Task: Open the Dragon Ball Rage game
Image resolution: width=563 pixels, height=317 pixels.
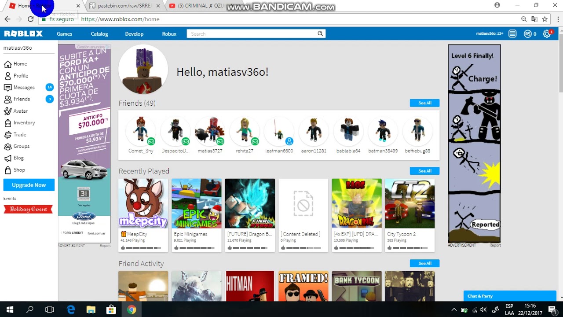Action: (357, 203)
